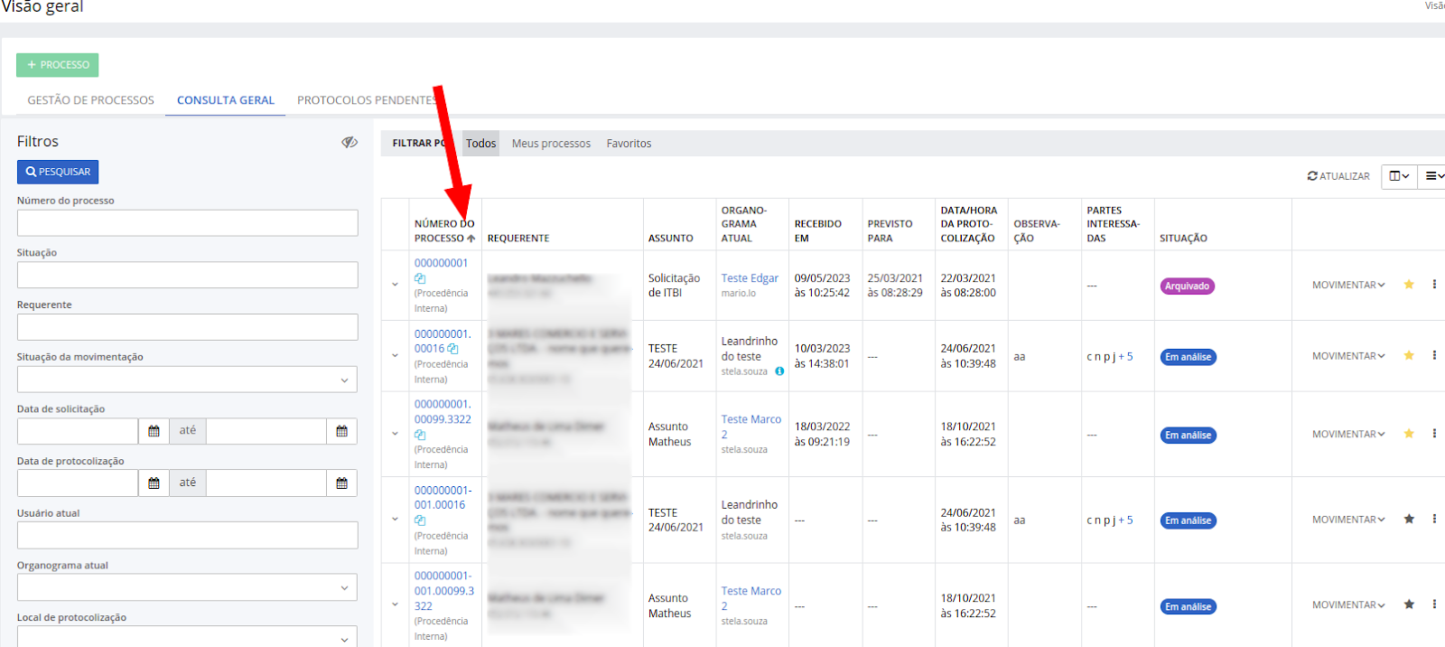
Task: Click info icon beside stela.souza in second row
Action: pyautogui.click(x=779, y=371)
